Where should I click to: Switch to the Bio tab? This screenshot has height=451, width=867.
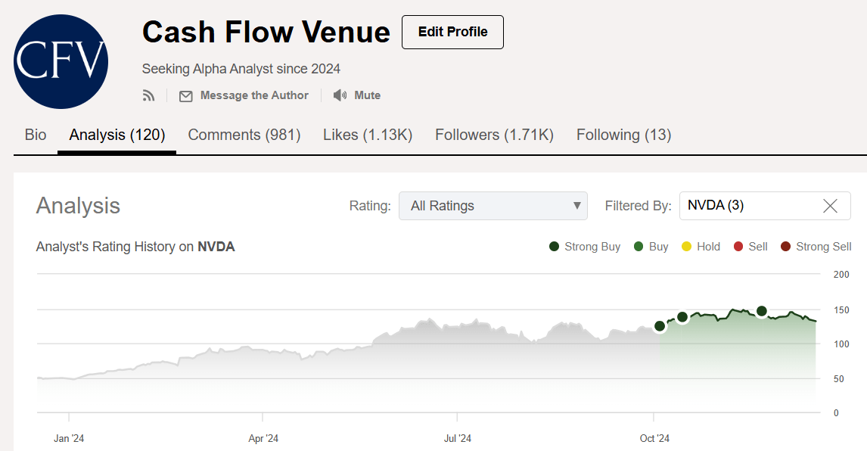tap(36, 135)
